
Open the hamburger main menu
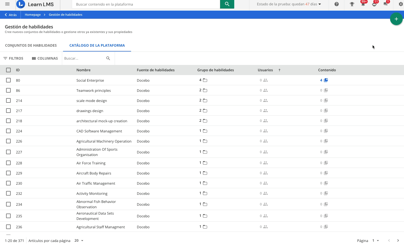point(7,4)
